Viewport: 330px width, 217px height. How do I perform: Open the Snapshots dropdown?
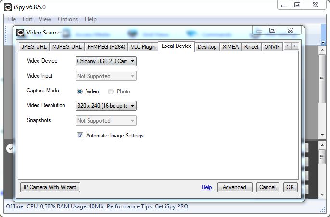(x=106, y=121)
